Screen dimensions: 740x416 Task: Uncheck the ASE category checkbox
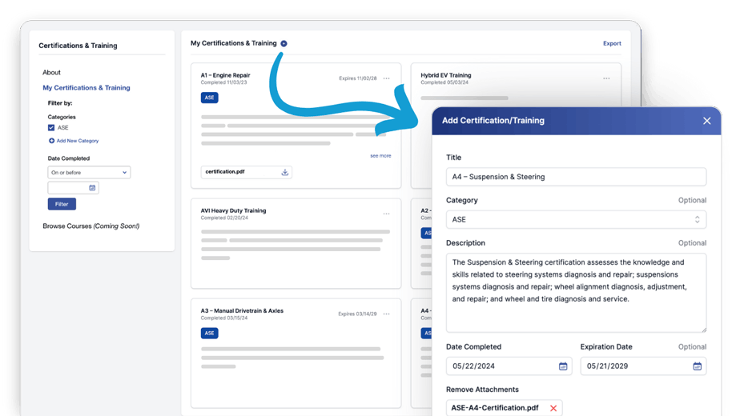click(51, 128)
